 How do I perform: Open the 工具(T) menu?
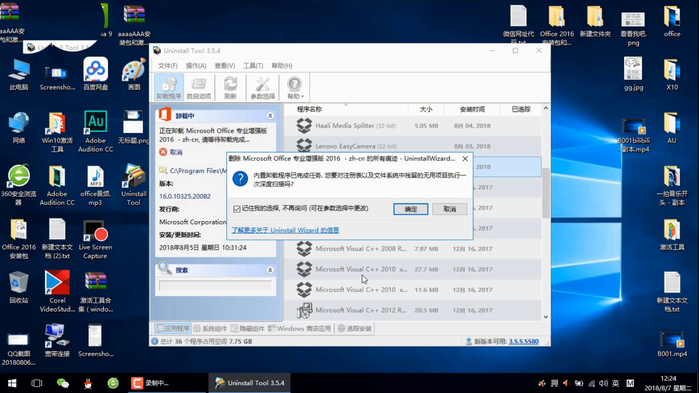point(253,65)
